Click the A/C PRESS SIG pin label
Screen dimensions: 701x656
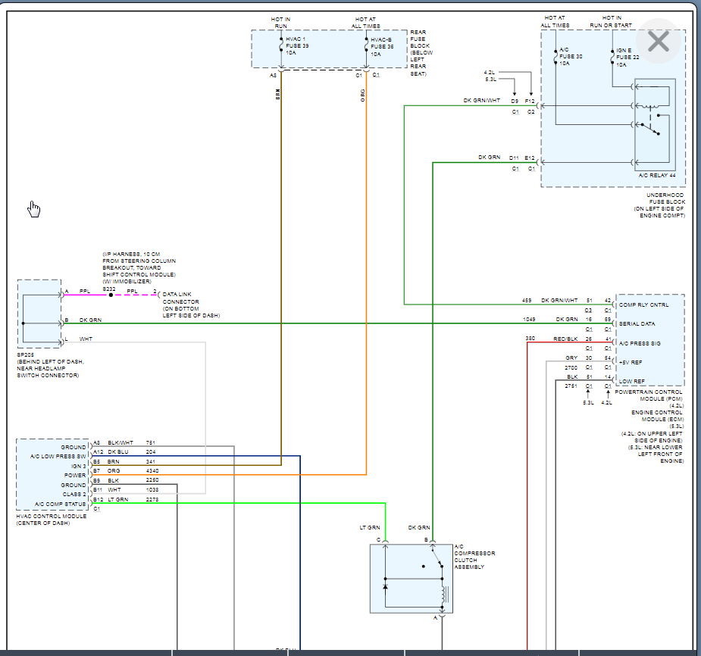click(x=639, y=343)
